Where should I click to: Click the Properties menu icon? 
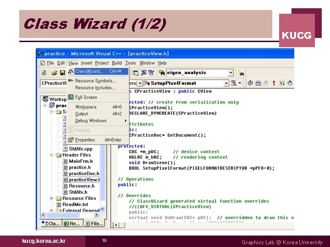click(71, 140)
